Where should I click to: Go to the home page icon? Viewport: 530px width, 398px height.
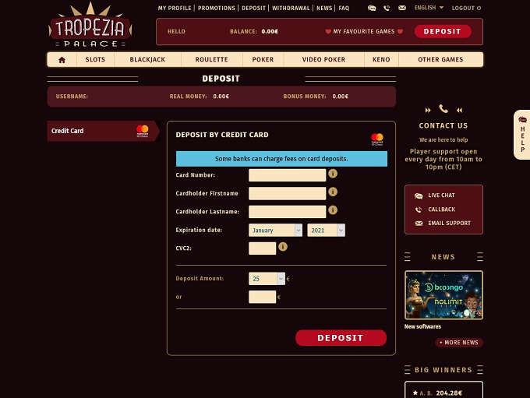(x=62, y=60)
